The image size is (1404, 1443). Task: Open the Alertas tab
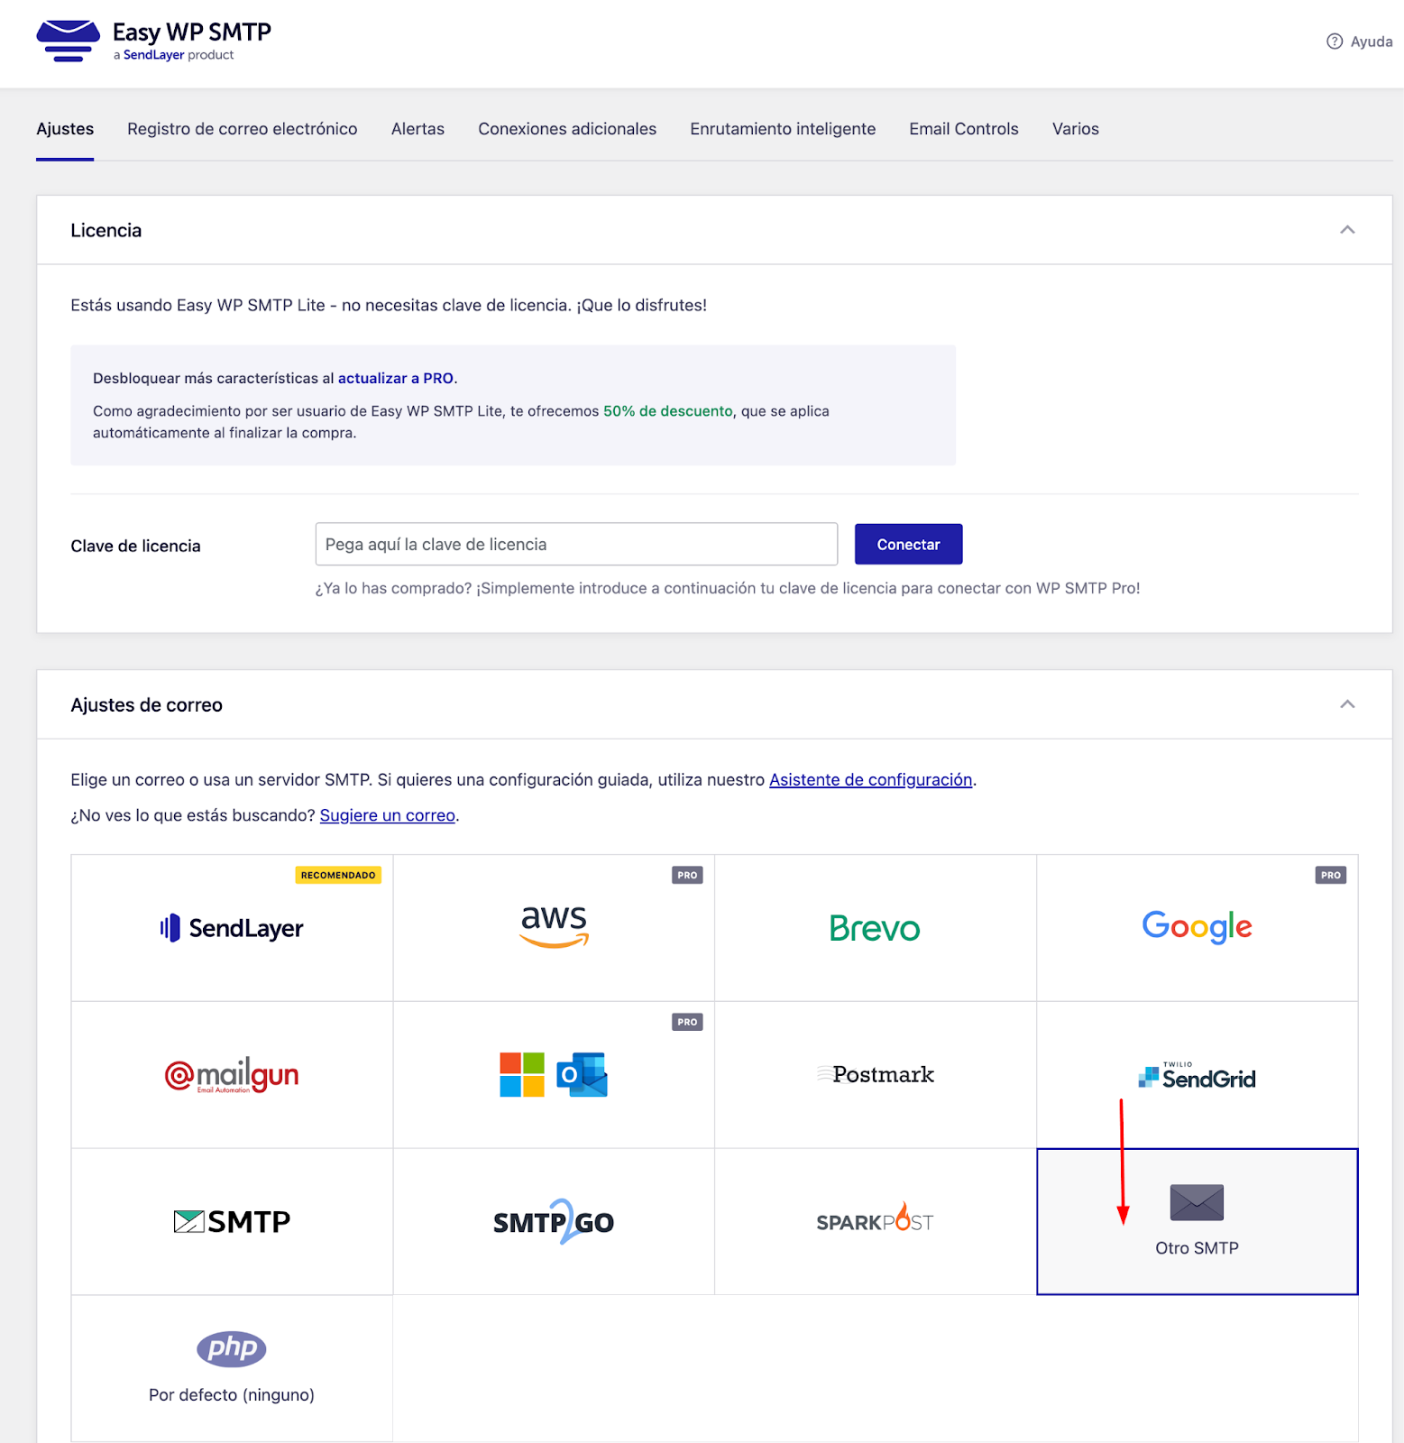(x=418, y=129)
